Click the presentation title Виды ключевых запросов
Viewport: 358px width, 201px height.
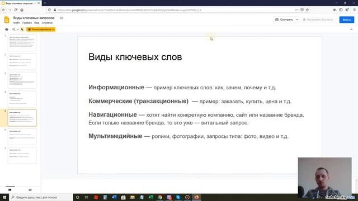34,18
